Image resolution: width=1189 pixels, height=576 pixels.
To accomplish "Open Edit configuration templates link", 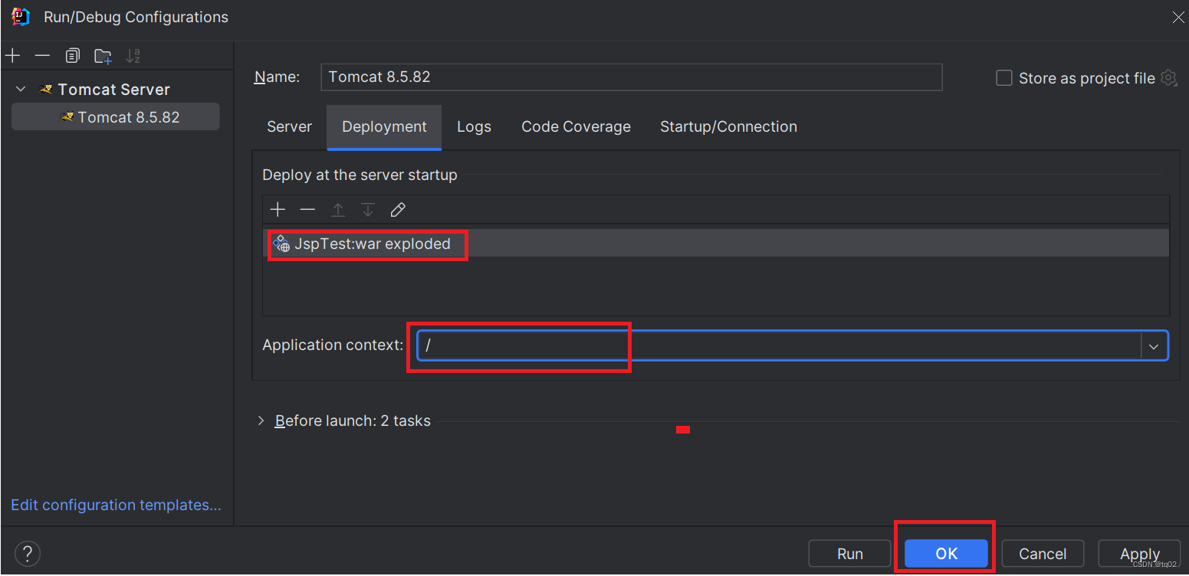I will 116,506.
